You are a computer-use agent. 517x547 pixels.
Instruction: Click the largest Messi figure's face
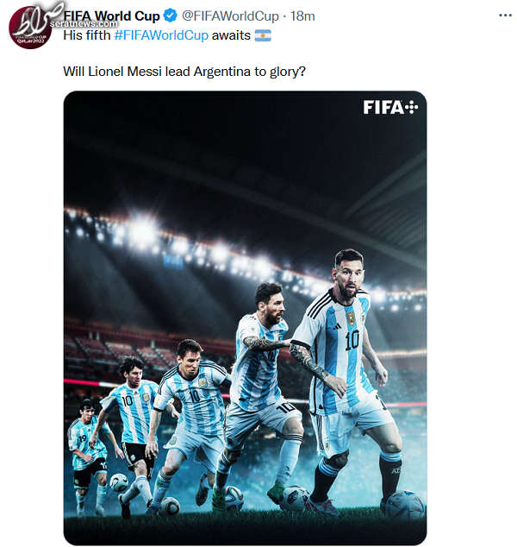point(350,275)
